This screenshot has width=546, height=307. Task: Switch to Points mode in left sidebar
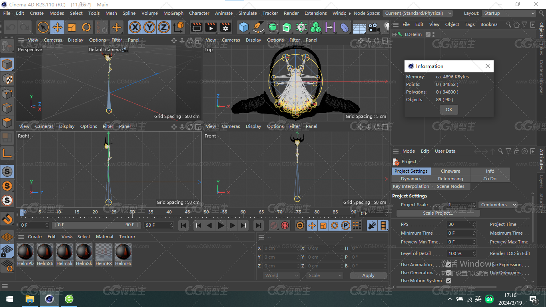[x=7, y=94]
